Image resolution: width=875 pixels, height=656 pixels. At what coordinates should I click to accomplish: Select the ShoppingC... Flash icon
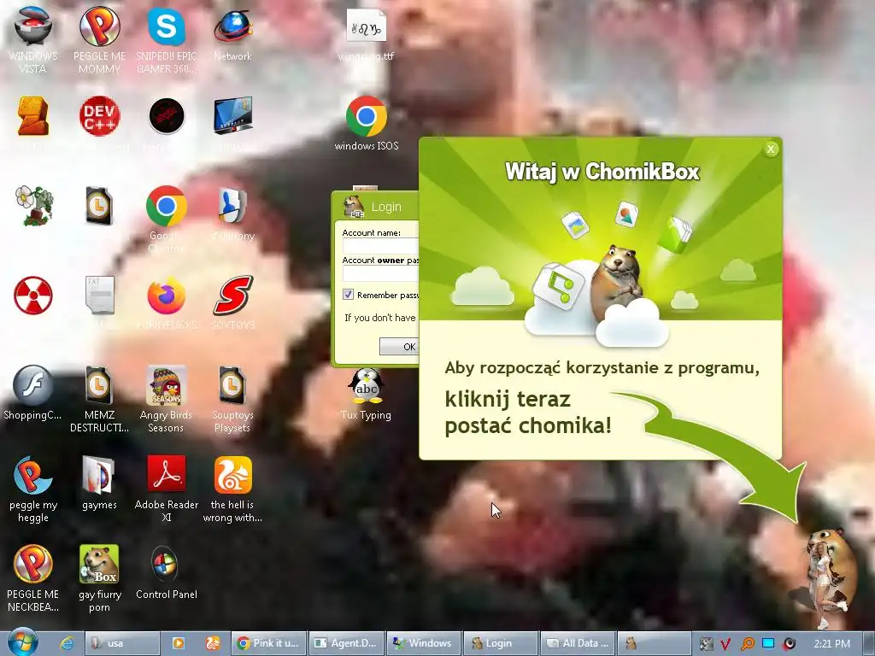click(33, 385)
